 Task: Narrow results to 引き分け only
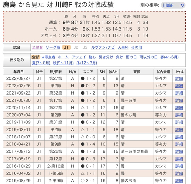pos(106,57)
